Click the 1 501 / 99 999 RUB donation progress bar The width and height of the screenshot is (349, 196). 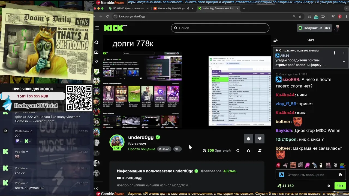(33, 96)
